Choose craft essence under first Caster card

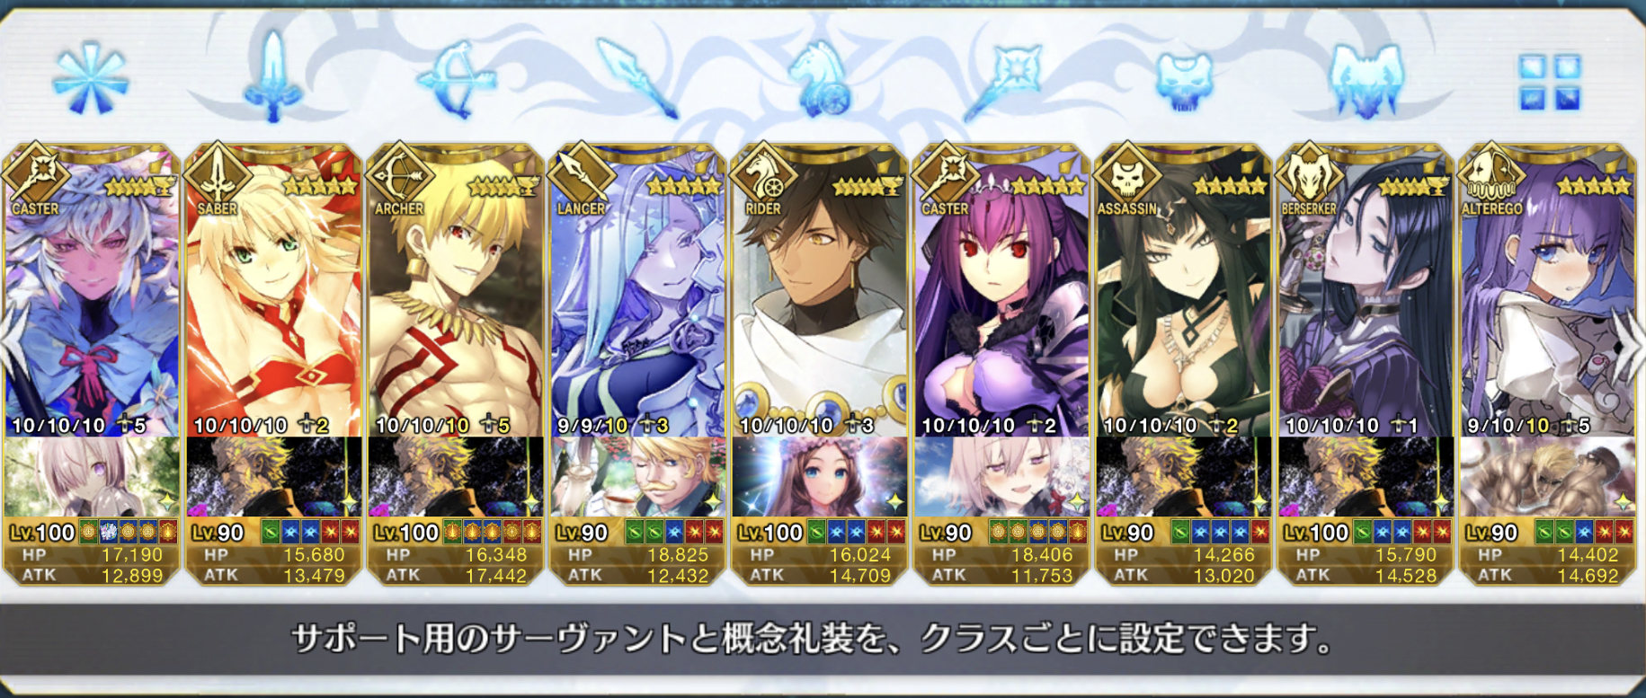point(91,477)
